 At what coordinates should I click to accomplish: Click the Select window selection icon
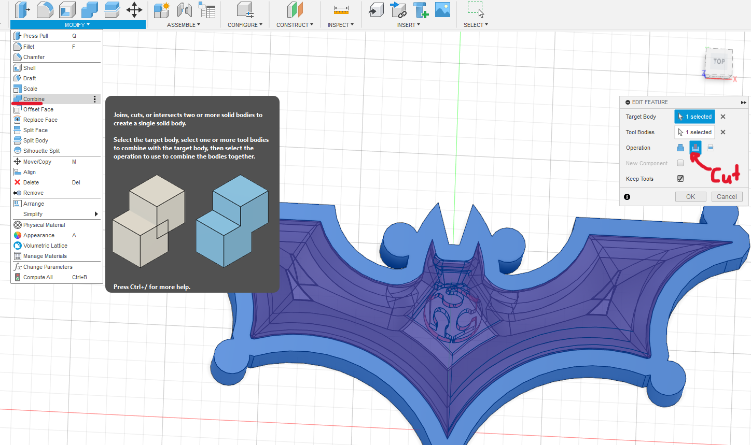476,9
